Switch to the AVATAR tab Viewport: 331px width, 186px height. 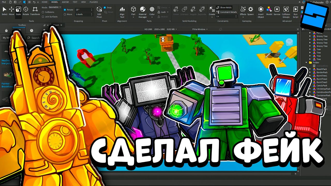point(65,2)
